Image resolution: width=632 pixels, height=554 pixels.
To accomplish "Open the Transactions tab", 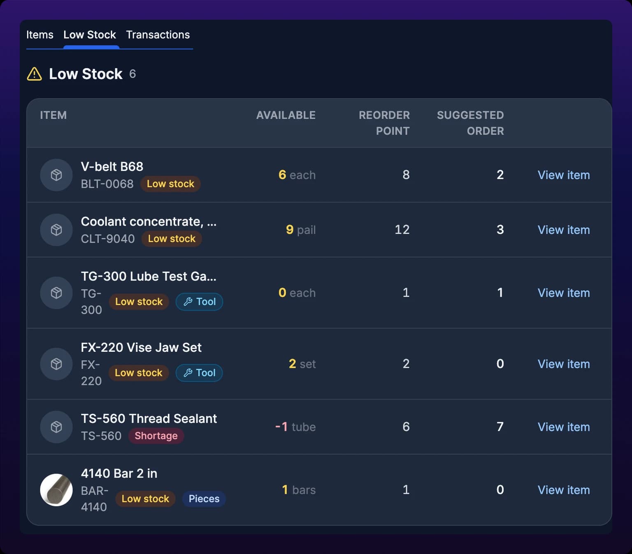I will tap(158, 35).
